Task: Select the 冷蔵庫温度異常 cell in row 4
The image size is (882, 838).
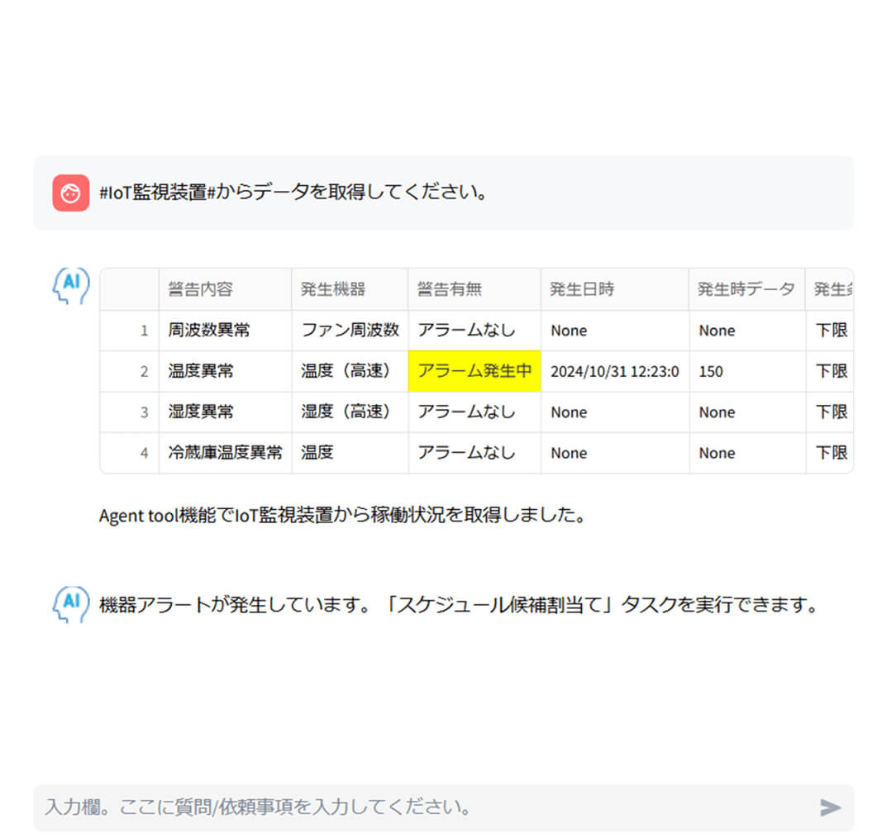Action: pos(225,453)
